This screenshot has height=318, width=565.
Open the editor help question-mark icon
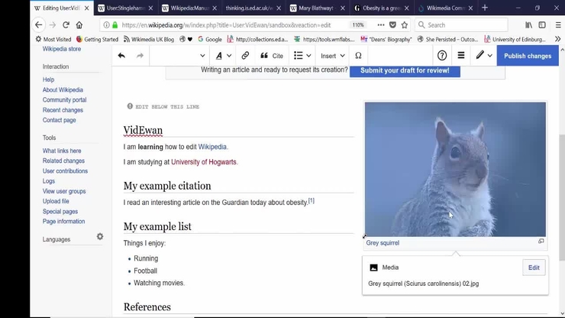[x=442, y=56]
